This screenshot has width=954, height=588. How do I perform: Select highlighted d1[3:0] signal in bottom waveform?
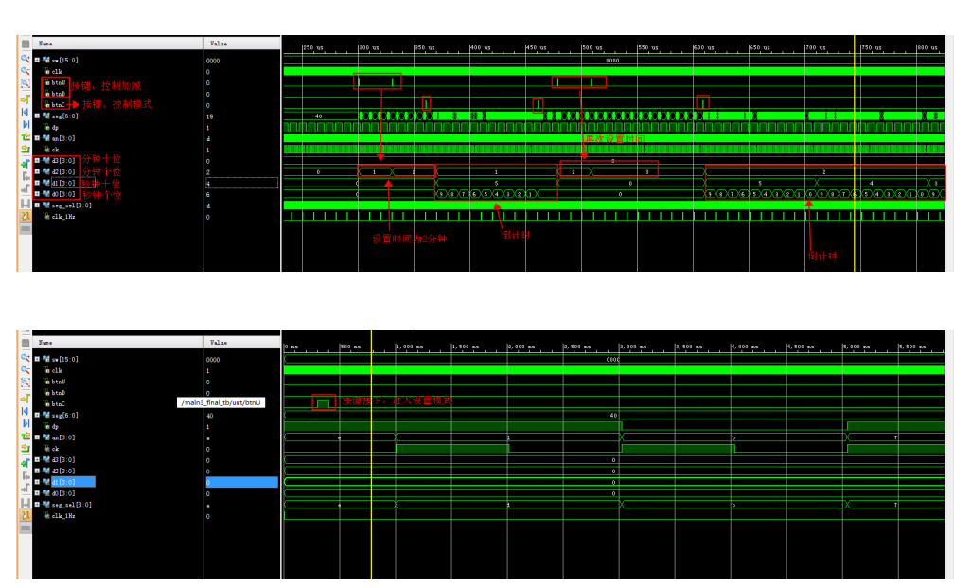[66, 482]
